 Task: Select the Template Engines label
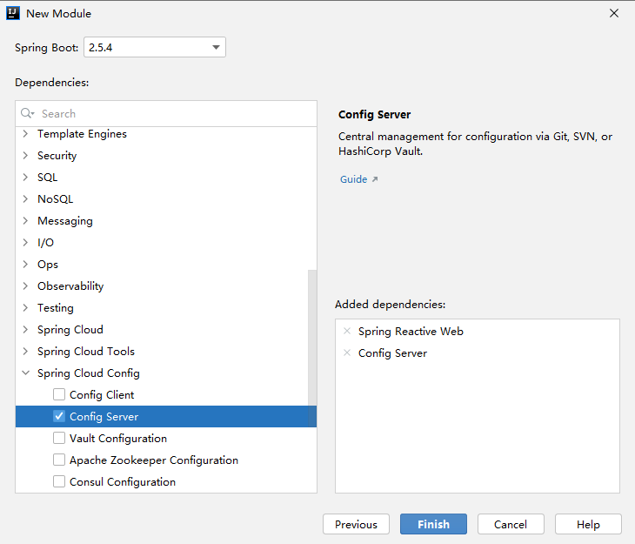82,134
